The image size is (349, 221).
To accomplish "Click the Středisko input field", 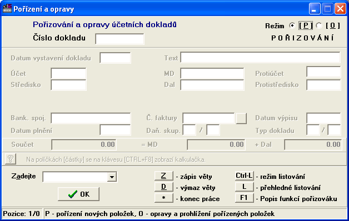I will 68,85.
